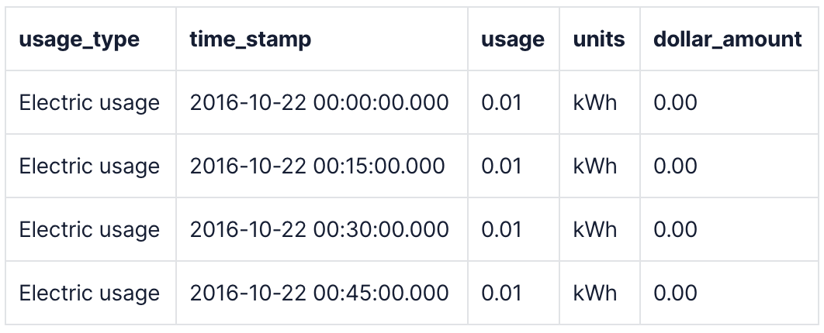The height and width of the screenshot is (333, 824).
Task: Click Electric usage in the 00:00:00 row
Action: 89,102
